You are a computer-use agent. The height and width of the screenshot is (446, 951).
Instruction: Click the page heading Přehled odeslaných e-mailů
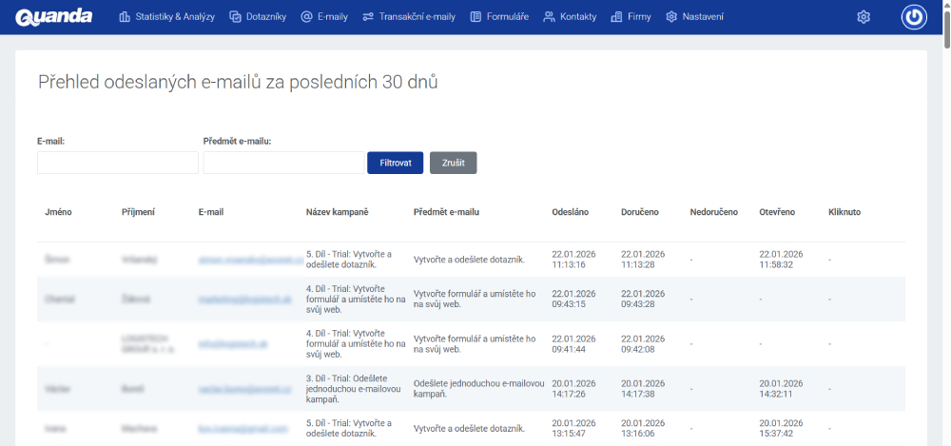pos(238,82)
